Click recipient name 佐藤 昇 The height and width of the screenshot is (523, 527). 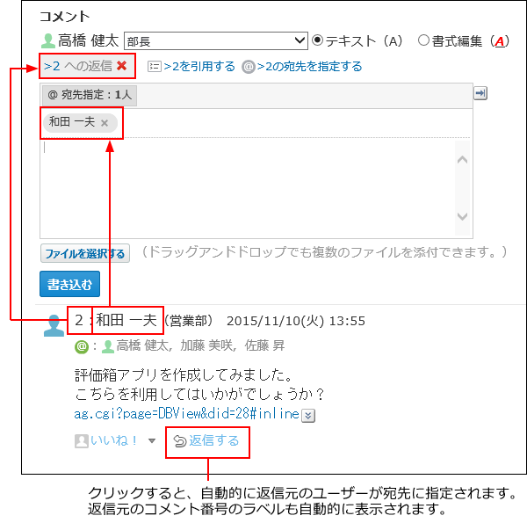(x=264, y=345)
